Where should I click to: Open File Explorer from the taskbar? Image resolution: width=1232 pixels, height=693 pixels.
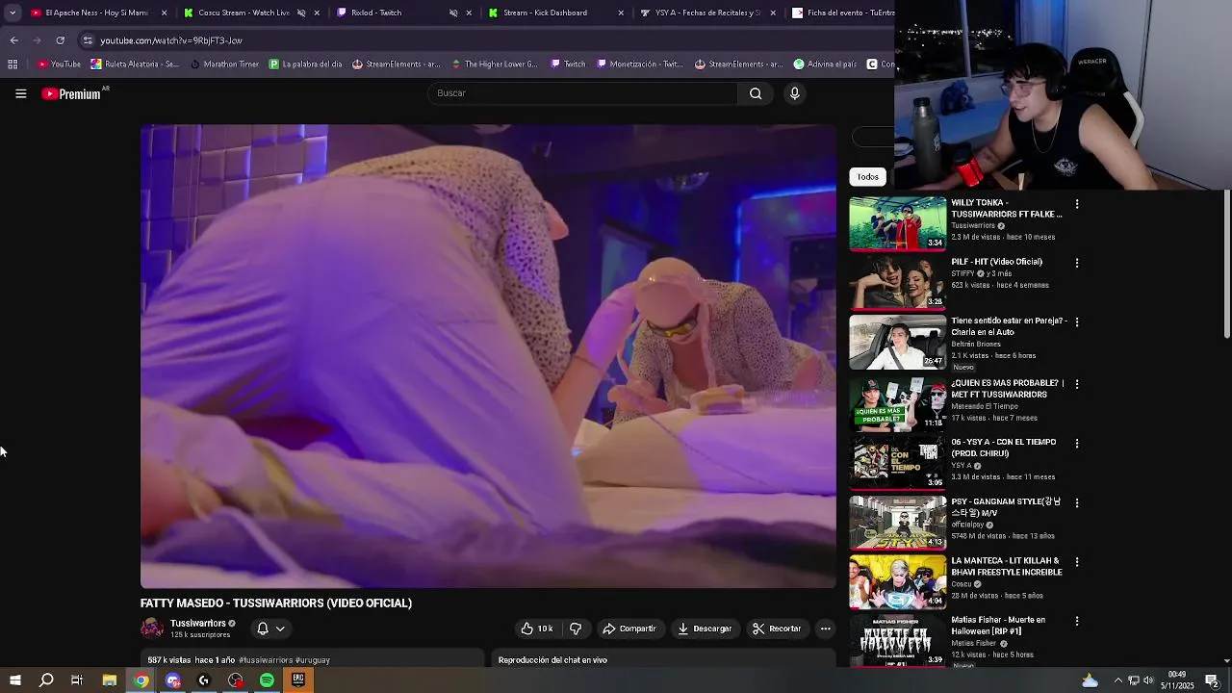[109, 680]
